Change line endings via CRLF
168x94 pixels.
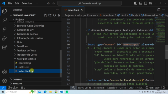coord(131,88)
